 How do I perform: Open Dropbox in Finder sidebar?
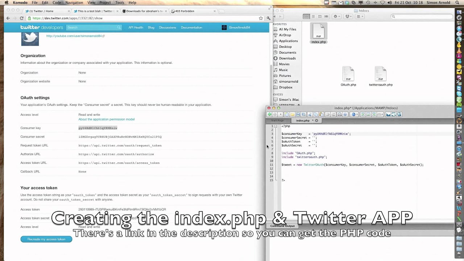[286, 87]
